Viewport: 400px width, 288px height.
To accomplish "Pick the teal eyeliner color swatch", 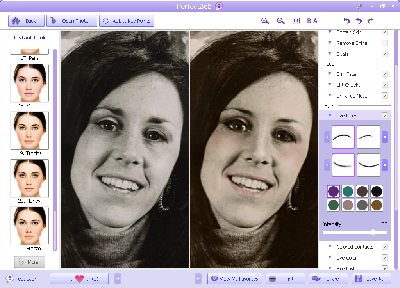I will click(348, 191).
